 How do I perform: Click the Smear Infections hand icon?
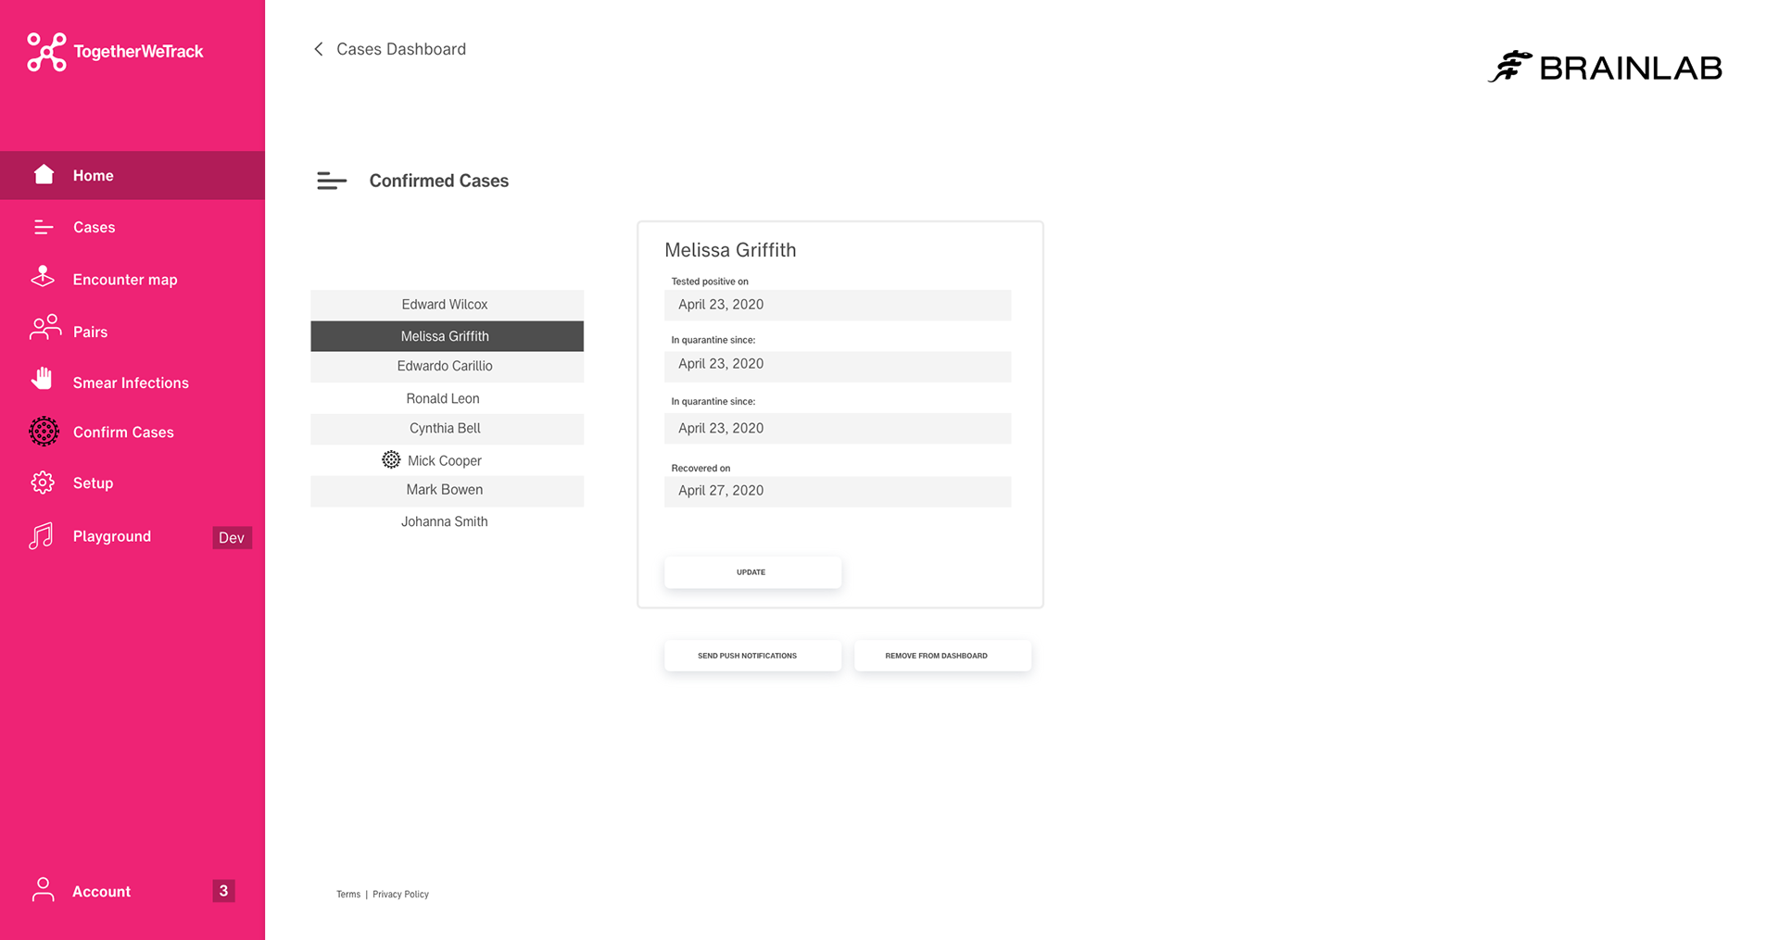(42, 379)
